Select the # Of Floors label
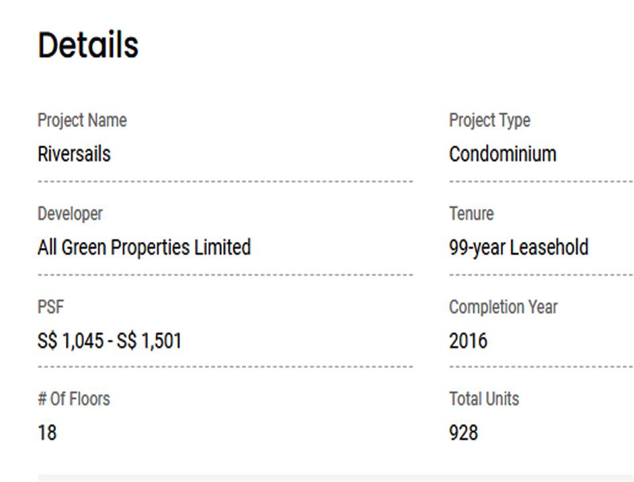Image resolution: width=634 pixels, height=482 pixels. coord(73,399)
